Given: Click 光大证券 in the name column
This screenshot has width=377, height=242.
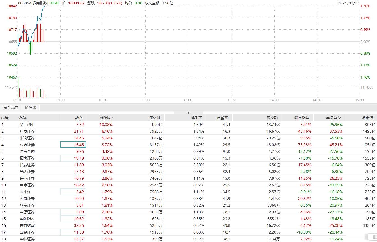Looking at the screenshot, I should click(27, 172).
